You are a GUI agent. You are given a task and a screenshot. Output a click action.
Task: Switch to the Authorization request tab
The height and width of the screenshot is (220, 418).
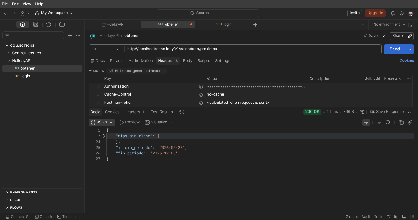pos(141,61)
